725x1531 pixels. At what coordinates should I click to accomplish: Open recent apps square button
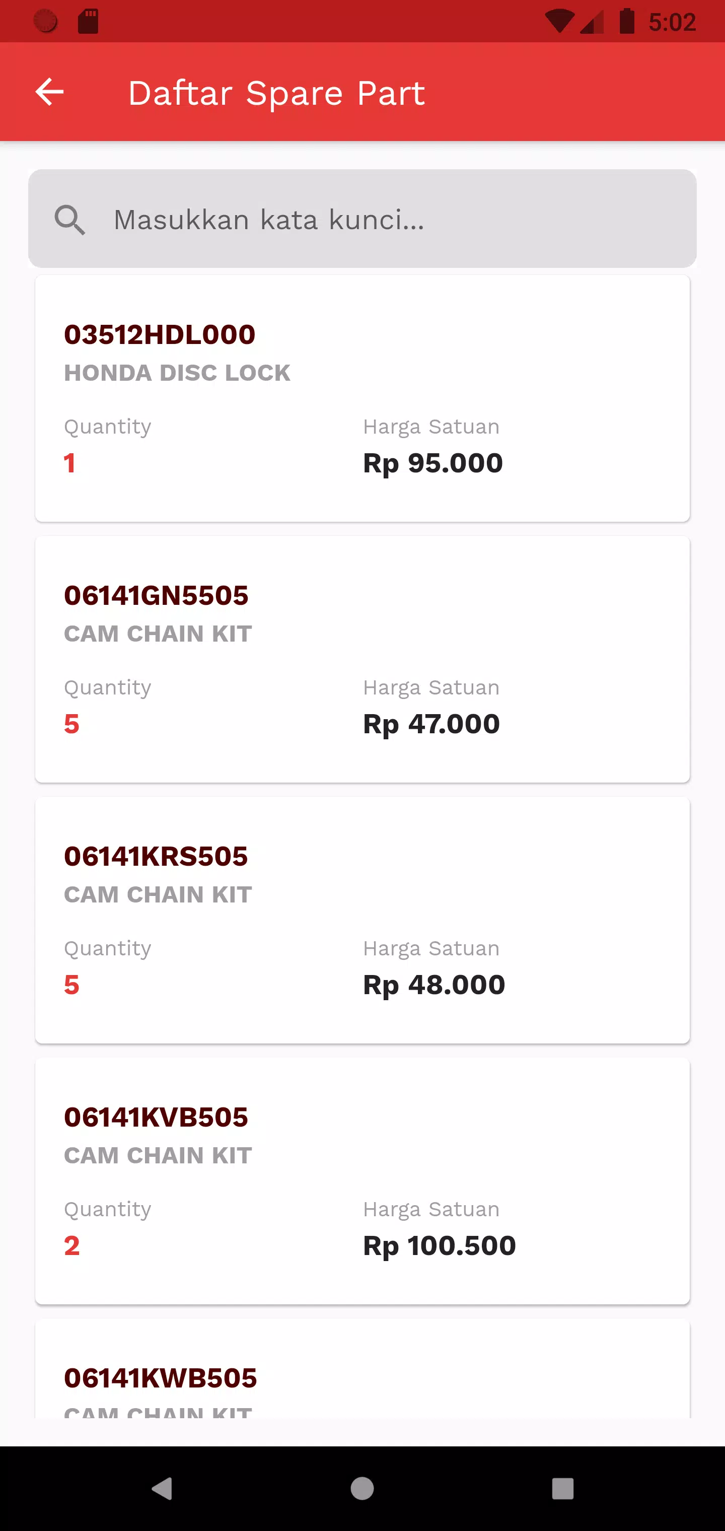(x=563, y=1489)
